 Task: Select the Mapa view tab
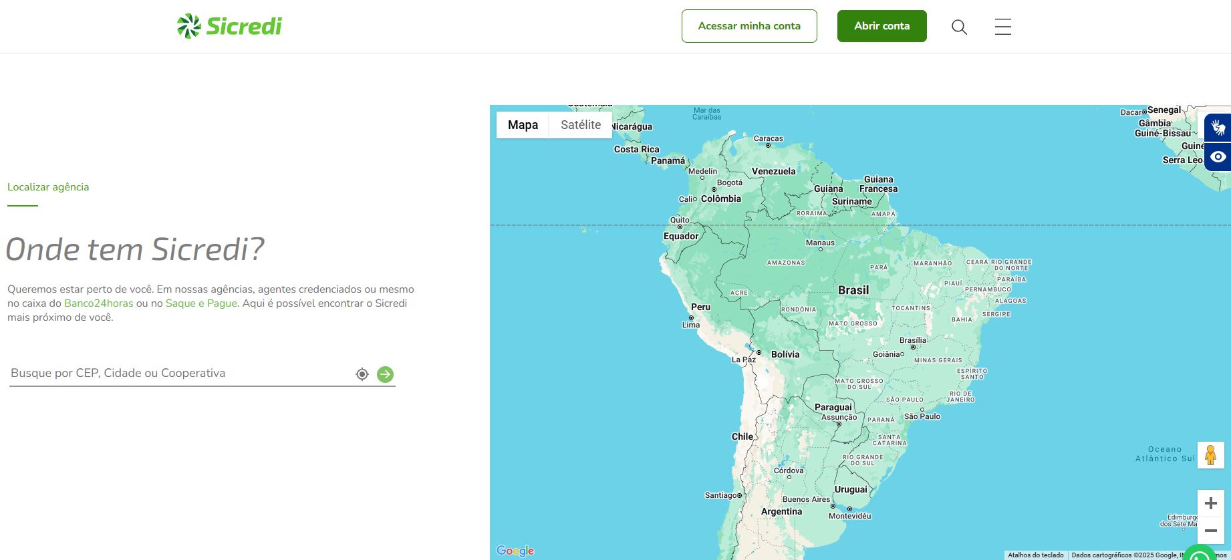[523, 125]
